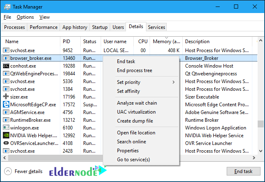Sort by the CPU column header
The width and height of the screenshot is (265, 182).
coord(142,42)
